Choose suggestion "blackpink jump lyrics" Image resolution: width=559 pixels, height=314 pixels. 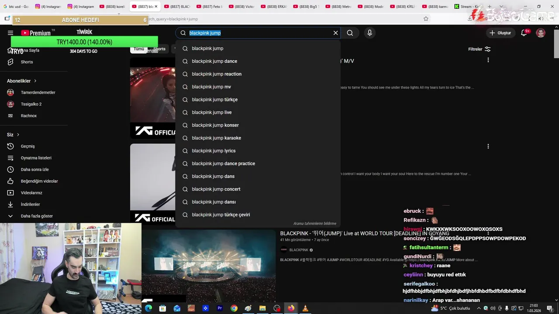click(x=258, y=151)
